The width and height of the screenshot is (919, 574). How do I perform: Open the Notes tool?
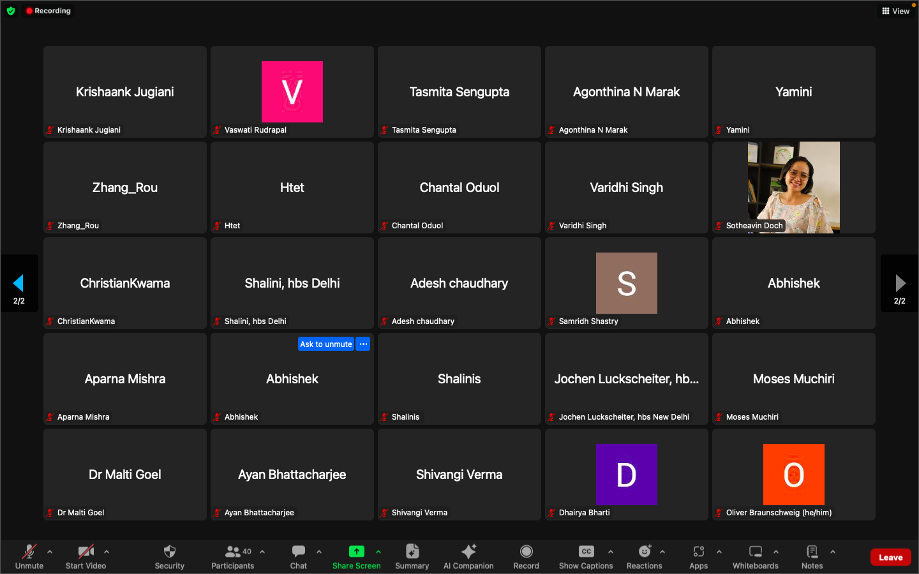pos(812,552)
